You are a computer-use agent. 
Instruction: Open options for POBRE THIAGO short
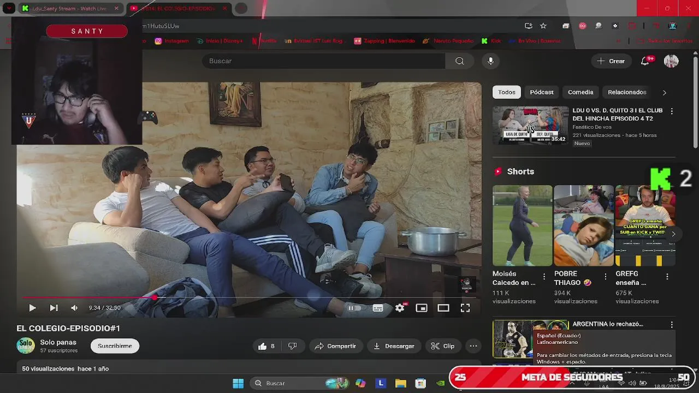pos(605,277)
